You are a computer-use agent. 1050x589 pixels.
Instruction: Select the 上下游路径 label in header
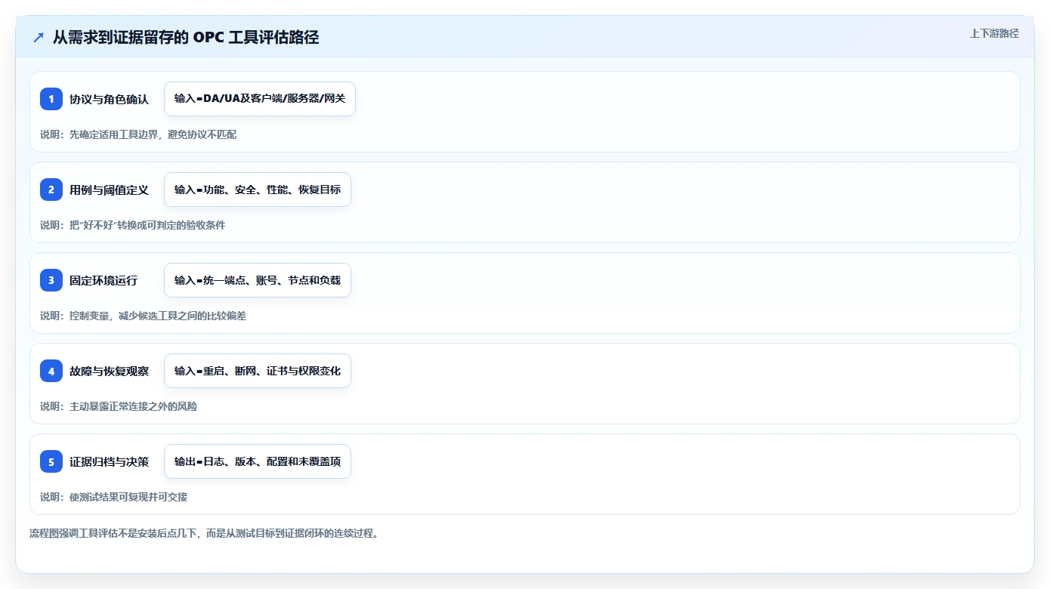point(994,33)
